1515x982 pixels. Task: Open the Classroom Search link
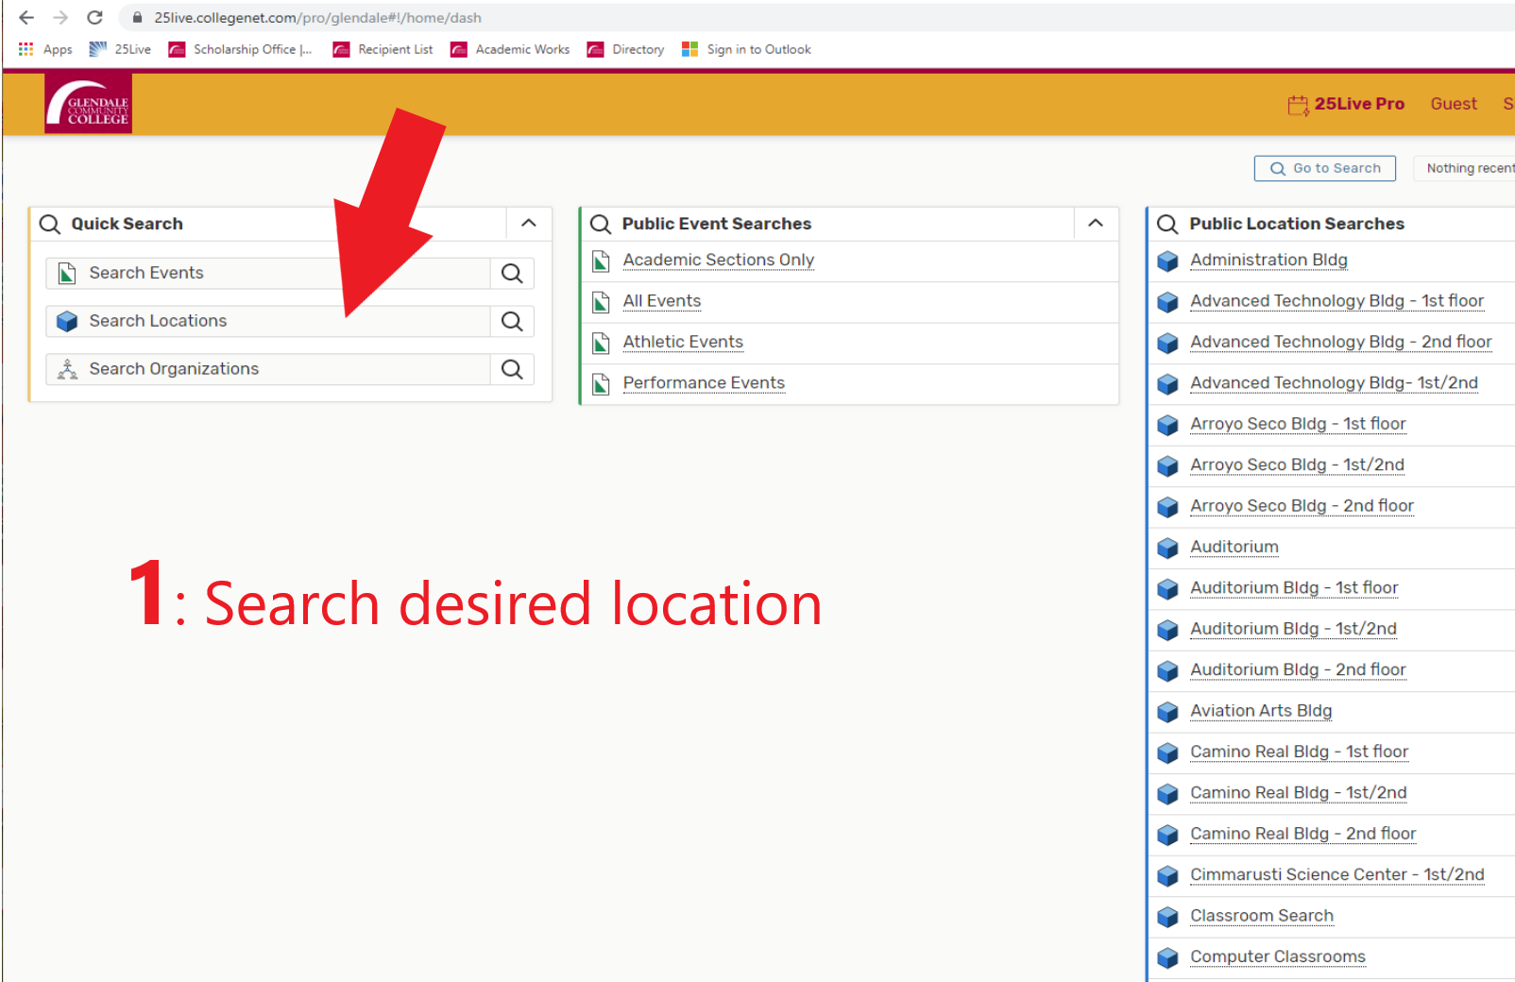click(x=1261, y=916)
